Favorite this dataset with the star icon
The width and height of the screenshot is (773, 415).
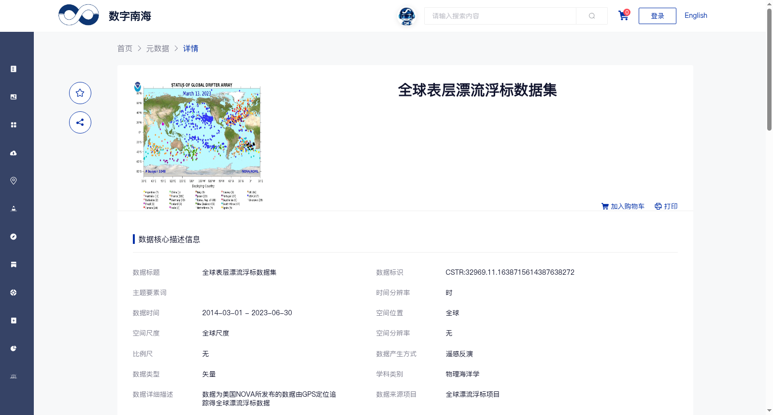80,93
